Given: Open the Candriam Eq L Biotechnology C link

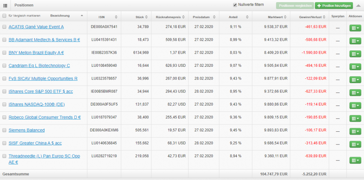Looking at the screenshot, I should point(39,66).
